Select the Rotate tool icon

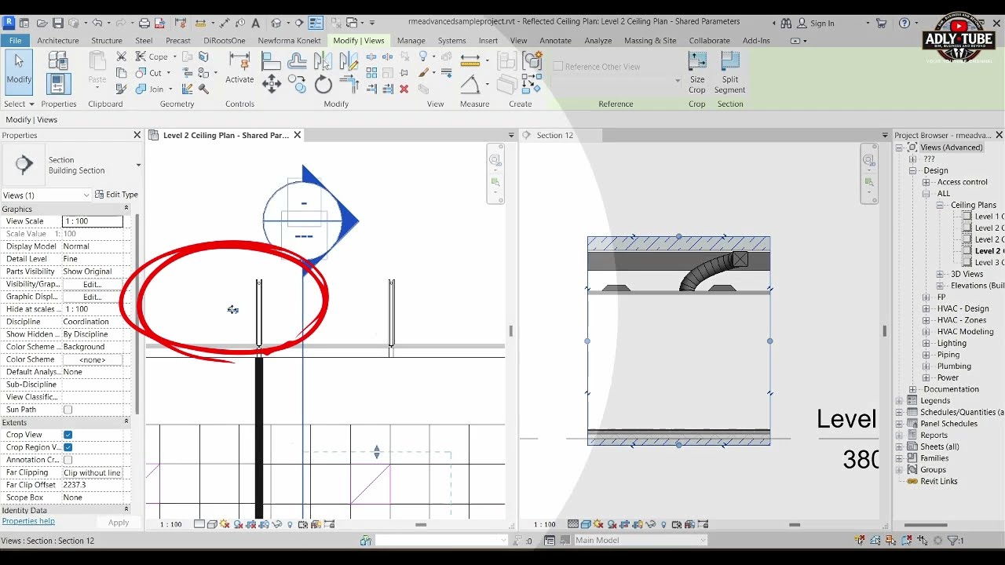[x=323, y=84]
